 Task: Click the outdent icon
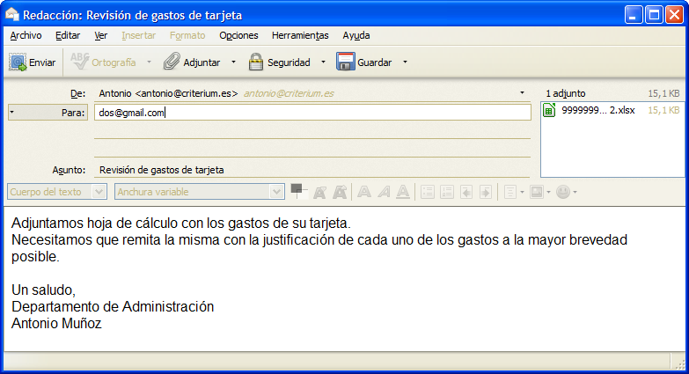(x=466, y=192)
